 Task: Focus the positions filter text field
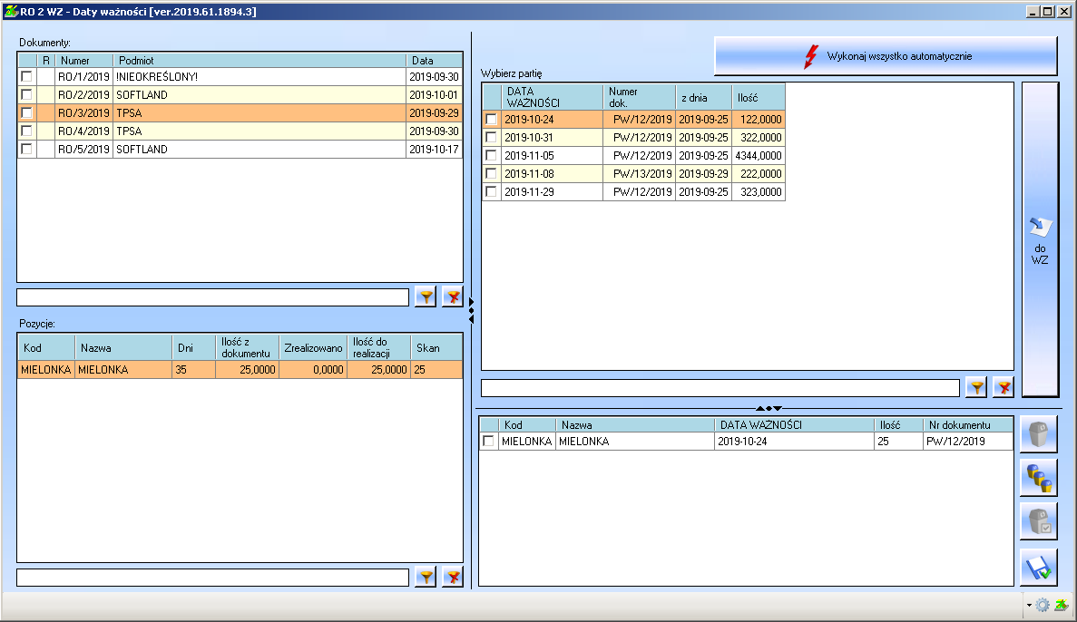pyautogui.click(x=213, y=578)
